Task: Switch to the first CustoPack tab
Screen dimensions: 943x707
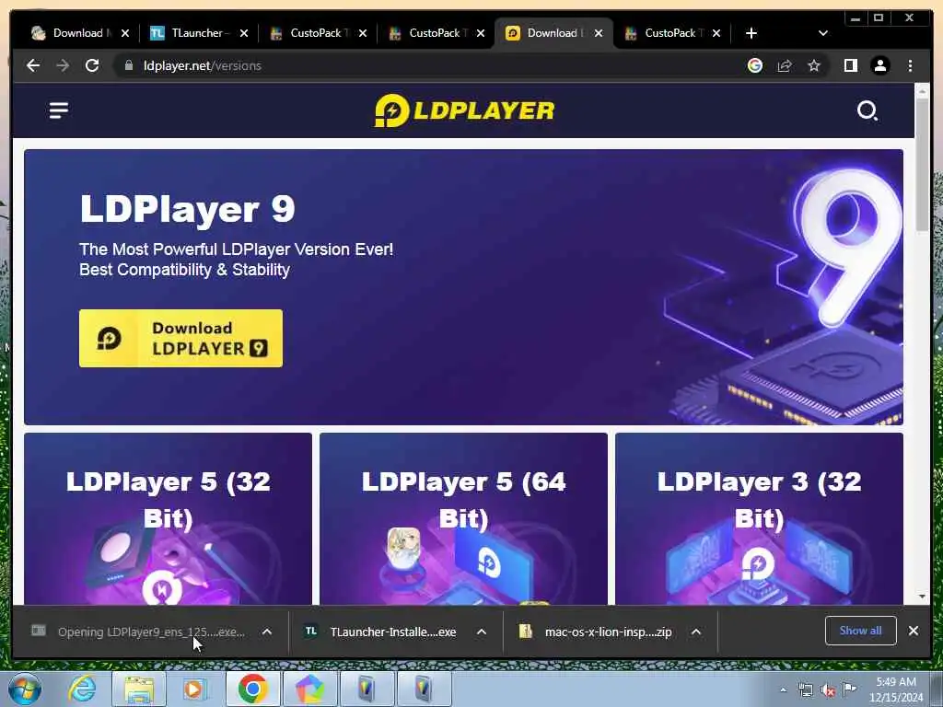Action: [x=311, y=33]
